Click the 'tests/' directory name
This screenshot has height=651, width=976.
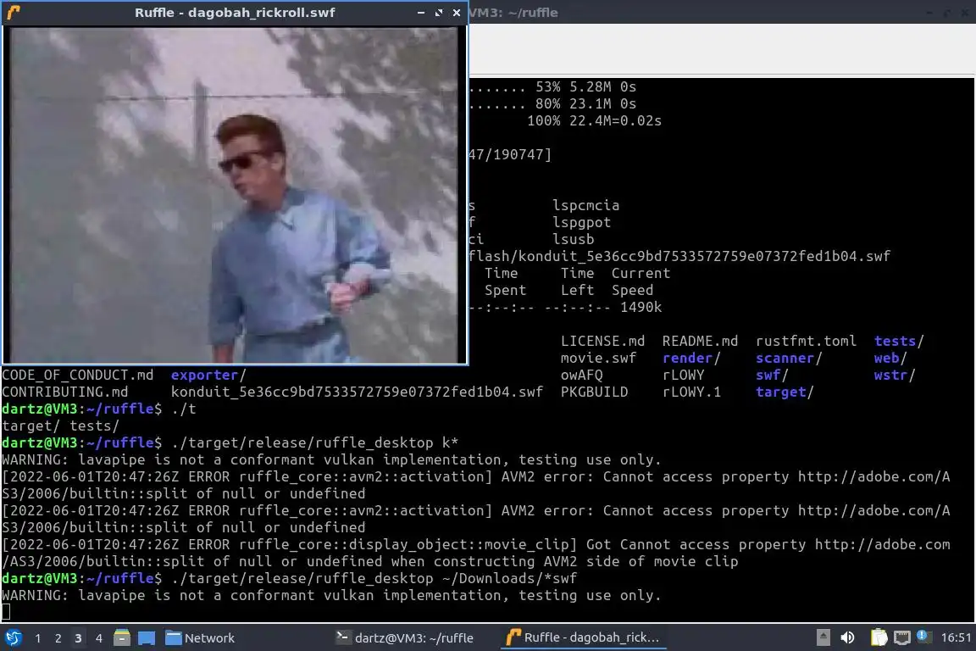coord(899,342)
